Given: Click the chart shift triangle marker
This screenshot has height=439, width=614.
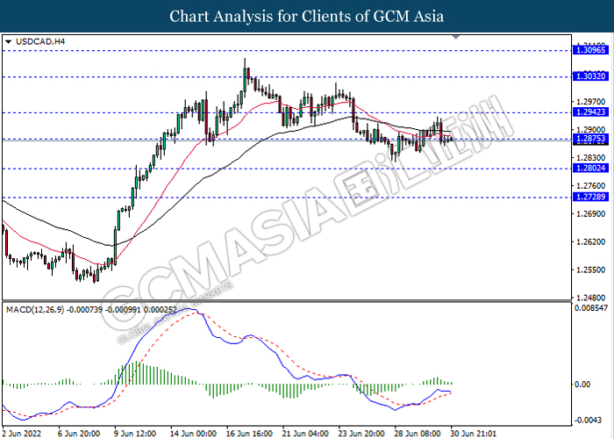Looking at the screenshot, I should point(456,37).
